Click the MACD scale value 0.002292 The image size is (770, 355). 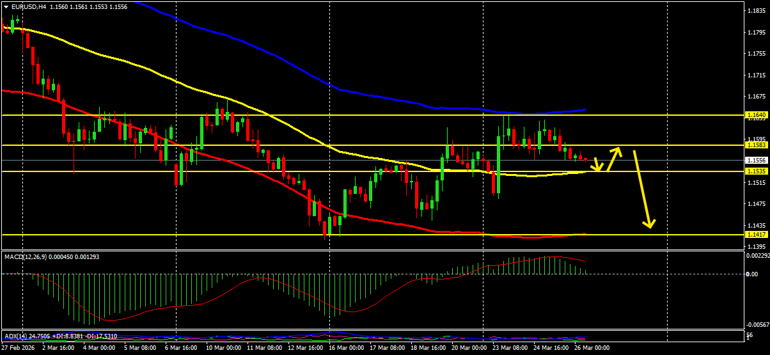[x=757, y=256]
